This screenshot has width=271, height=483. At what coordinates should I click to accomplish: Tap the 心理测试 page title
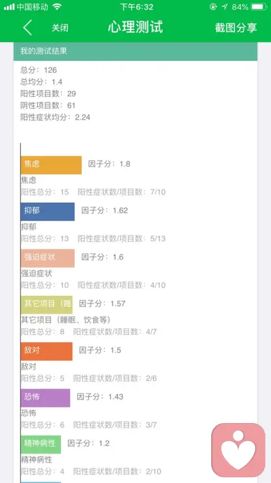pyautogui.click(x=135, y=27)
